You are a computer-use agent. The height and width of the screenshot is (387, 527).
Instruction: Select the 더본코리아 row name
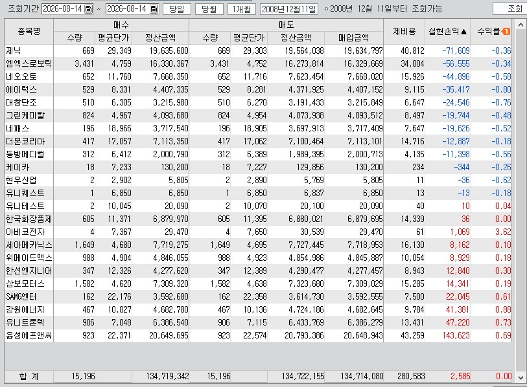click(25, 141)
